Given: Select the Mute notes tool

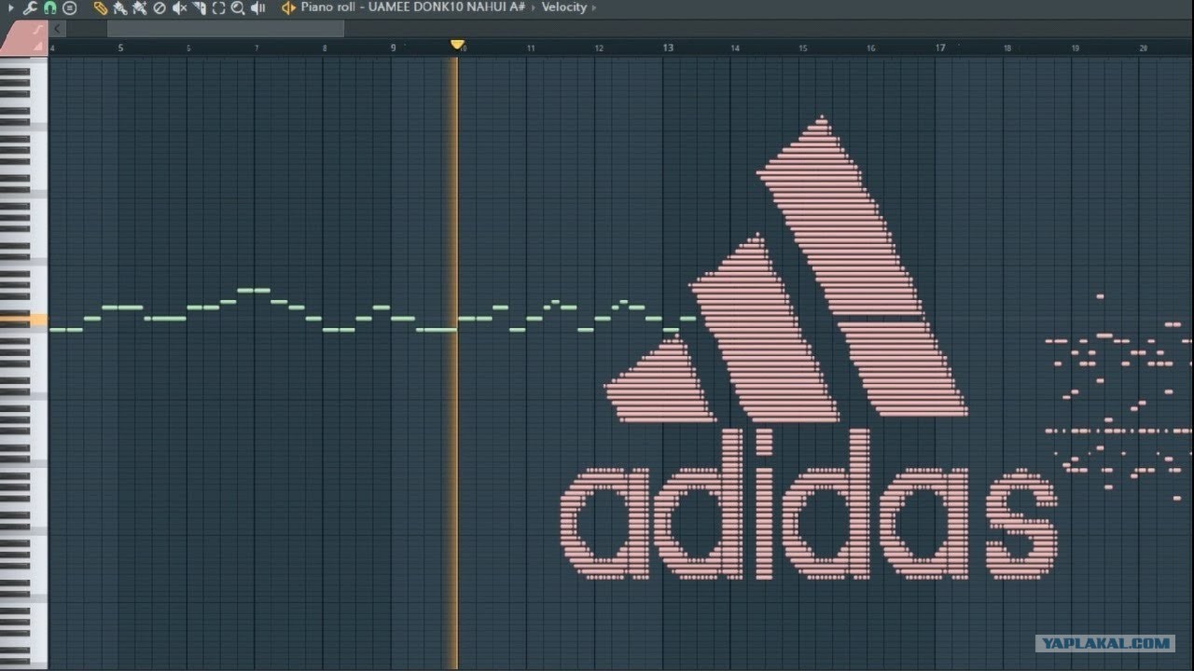Looking at the screenshot, I should [179, 8].
